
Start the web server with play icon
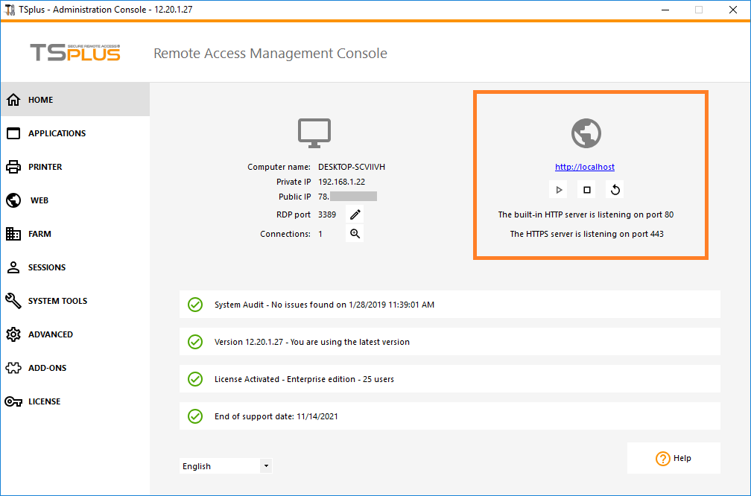tap(559, 190)
